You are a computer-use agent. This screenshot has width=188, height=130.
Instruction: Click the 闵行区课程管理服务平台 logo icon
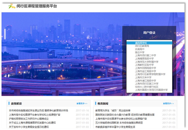pyautogui.click(x=12, y=6)
